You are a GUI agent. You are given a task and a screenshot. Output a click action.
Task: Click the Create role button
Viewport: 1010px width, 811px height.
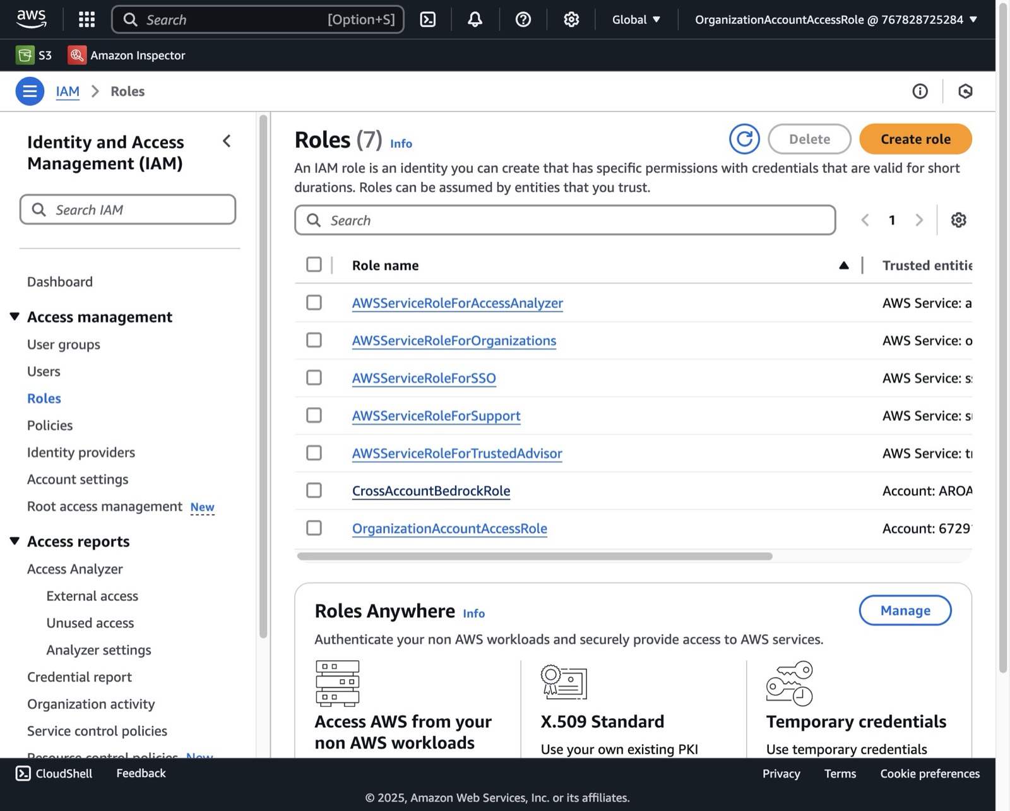point(915,139)
